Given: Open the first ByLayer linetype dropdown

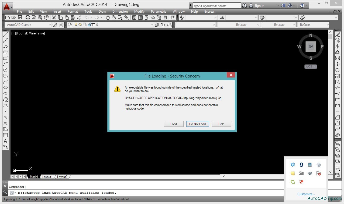Looking at the screenshot, I should click(258, 25).
